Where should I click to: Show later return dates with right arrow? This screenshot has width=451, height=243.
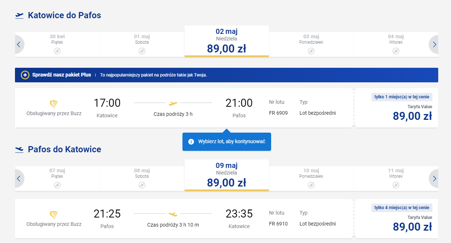pyautogui.click(x=434, y=179)
